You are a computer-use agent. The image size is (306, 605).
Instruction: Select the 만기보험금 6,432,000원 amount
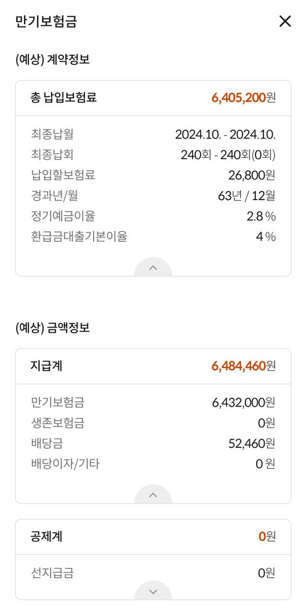[x=244, y=403]
